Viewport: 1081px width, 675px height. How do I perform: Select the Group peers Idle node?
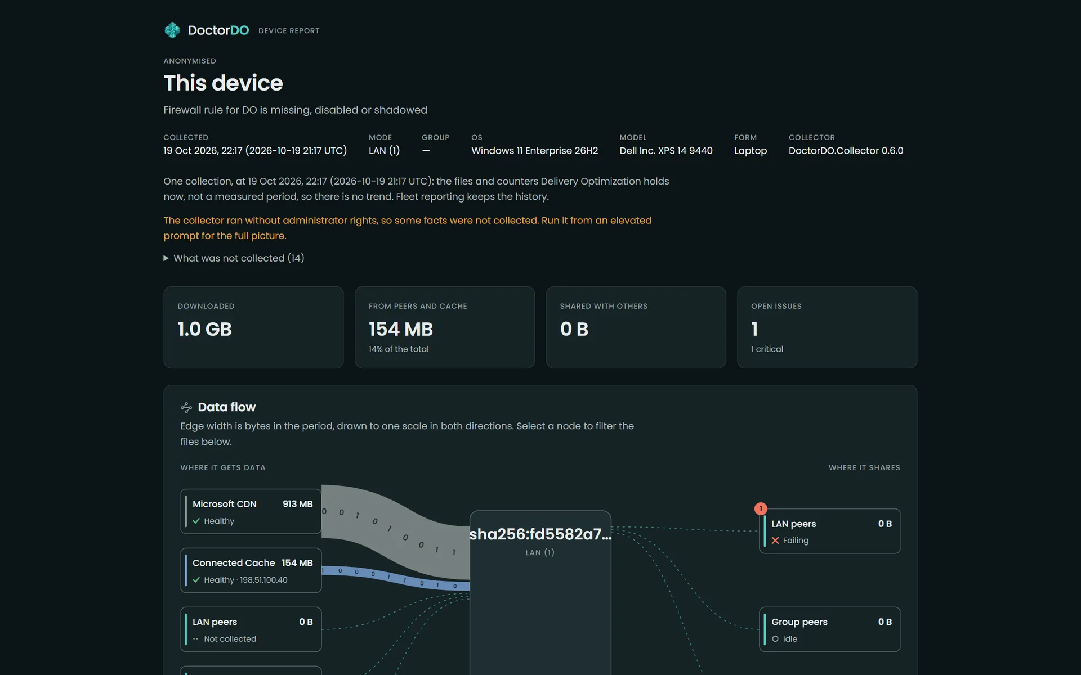[829, 629]
